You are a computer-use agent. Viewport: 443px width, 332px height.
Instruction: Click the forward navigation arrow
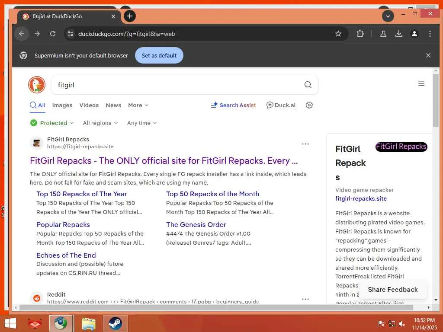(37, 34)
